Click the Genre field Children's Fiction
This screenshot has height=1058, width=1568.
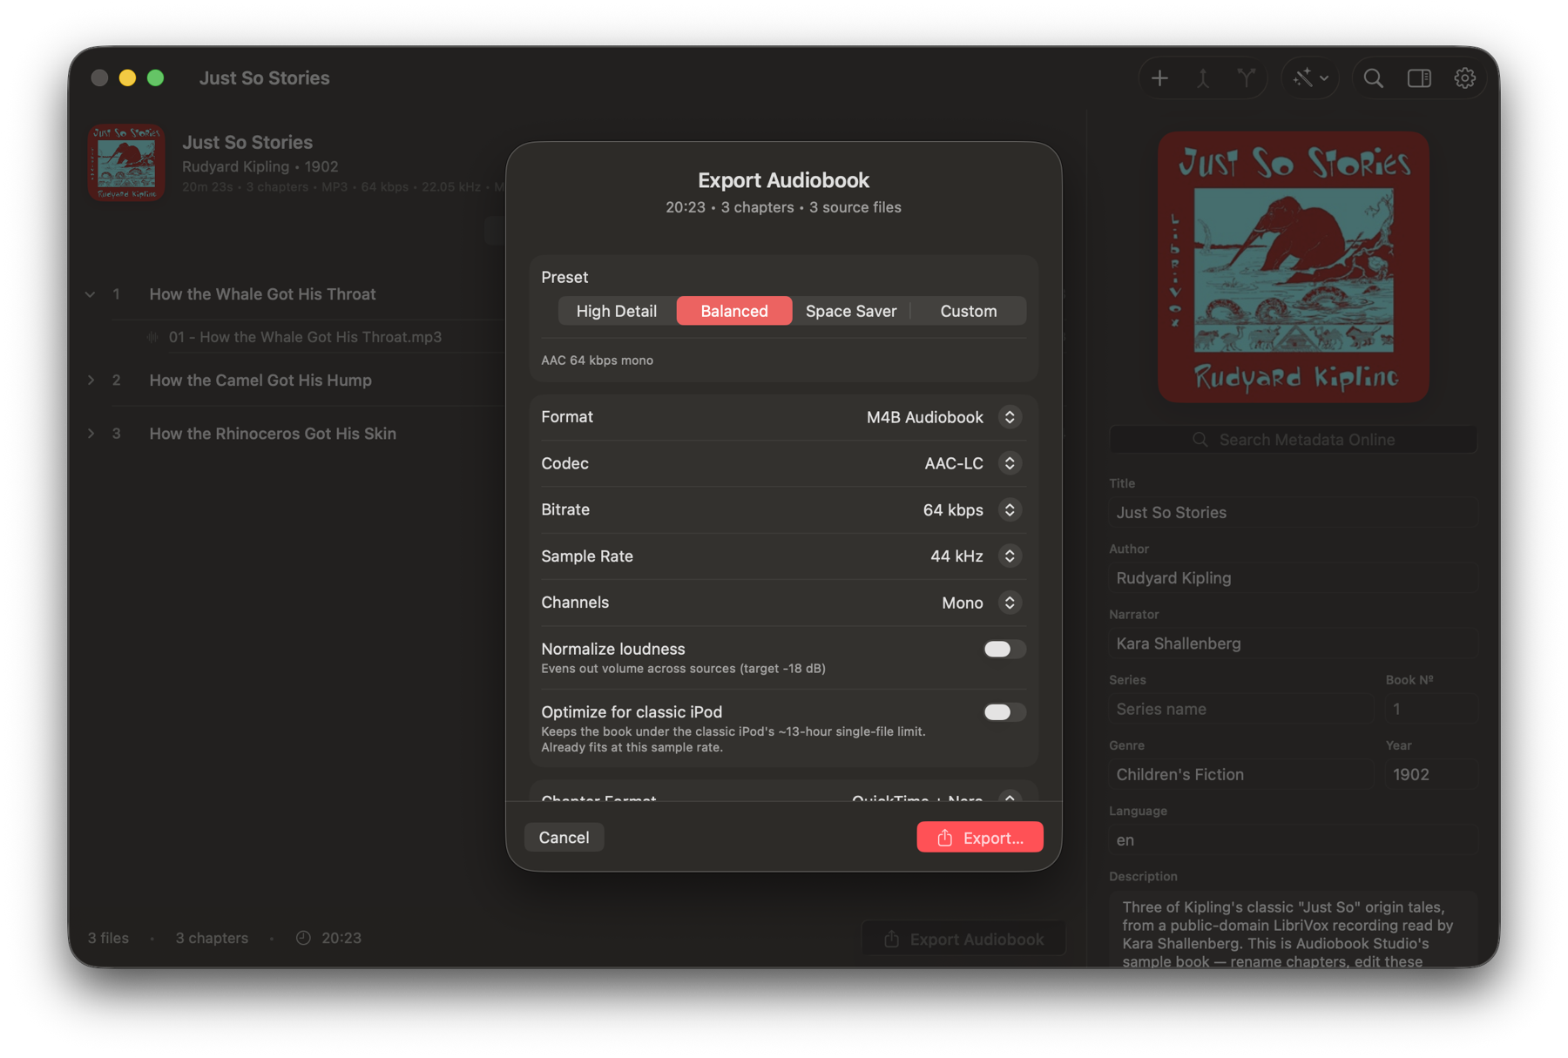(x=1241, y=774)
